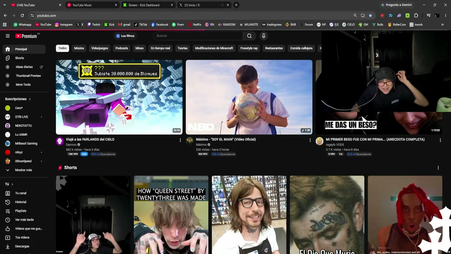This screenshot has height=254, width=451.
Task: Open the YouTube hamburger guide menu
Action: (x=7, y=36)
